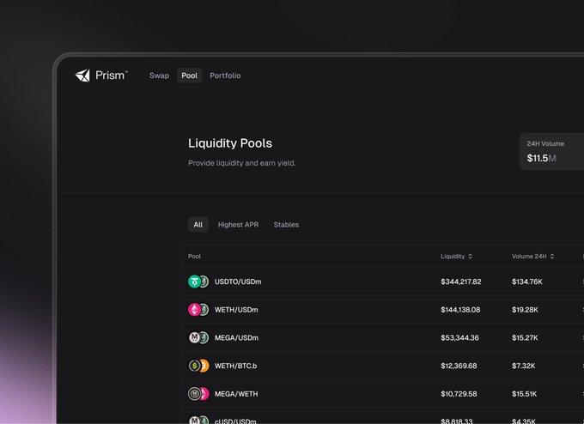Click the WETH/USDm token pair icon
The image size is (584, 424).
(x=198, y=309)
